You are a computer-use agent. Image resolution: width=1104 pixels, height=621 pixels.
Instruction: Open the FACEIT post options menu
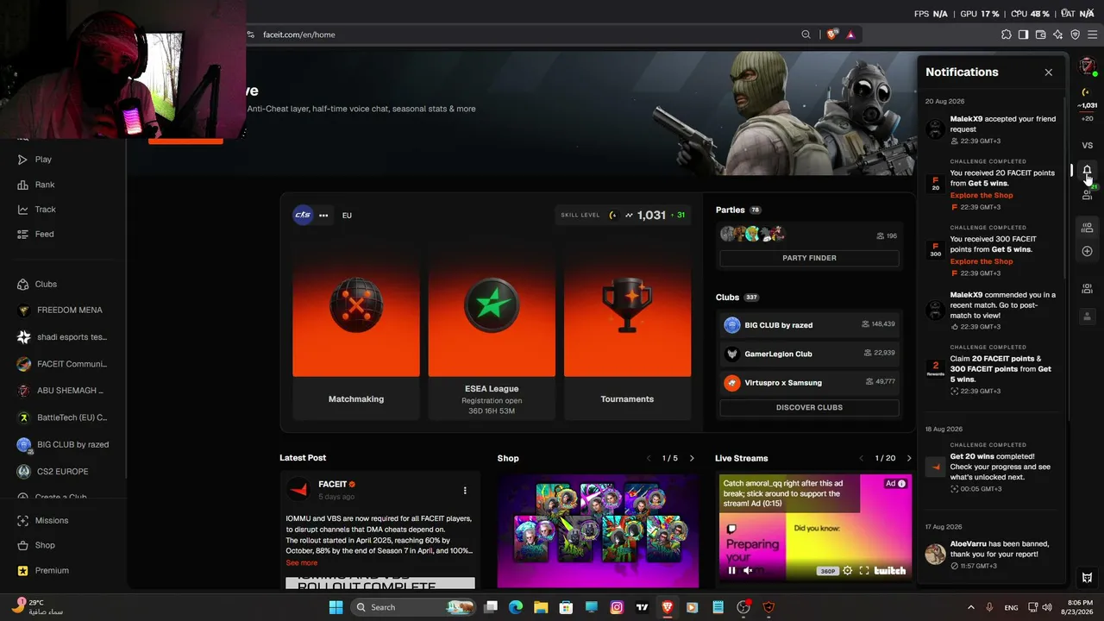[465, 491]
